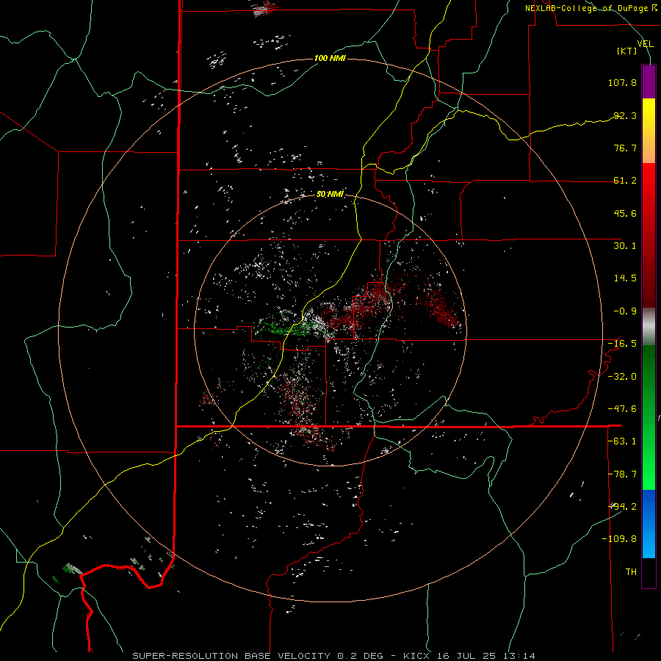Viewport: 661px width, 661px height.
Task: Click the VEL legend title
Action: 645,44
